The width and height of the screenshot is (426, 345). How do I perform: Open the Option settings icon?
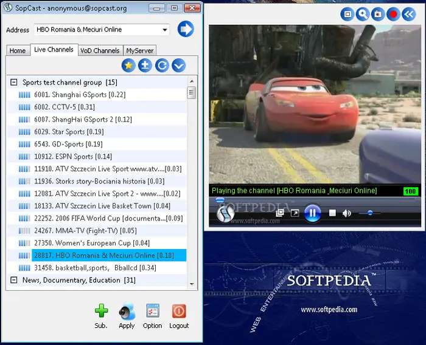pyautogui.click(x=153, y=311)
